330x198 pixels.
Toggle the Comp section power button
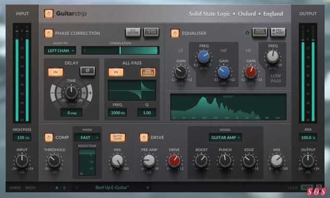(x=48, y=138)
